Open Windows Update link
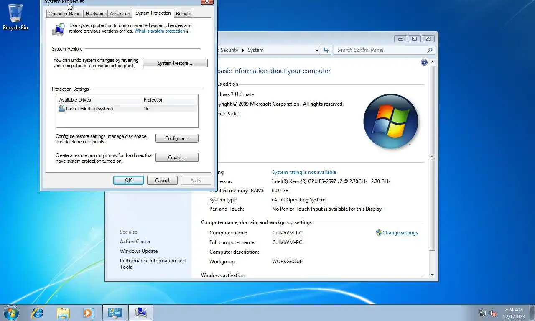The image size is (535, 321). pyautogui.click(x=139, y=251)
